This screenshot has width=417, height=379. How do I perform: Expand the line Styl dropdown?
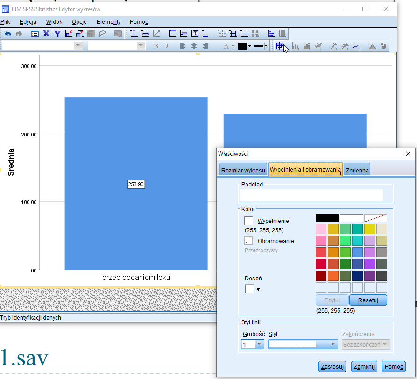pyautogui.click(x=333, y=344)
